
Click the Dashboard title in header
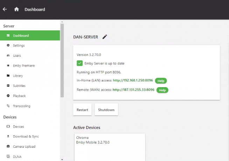coord(35,9)
